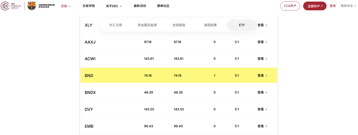Click 查看 in the BND row
The image size is (358, 135).
tap(262, 76)
